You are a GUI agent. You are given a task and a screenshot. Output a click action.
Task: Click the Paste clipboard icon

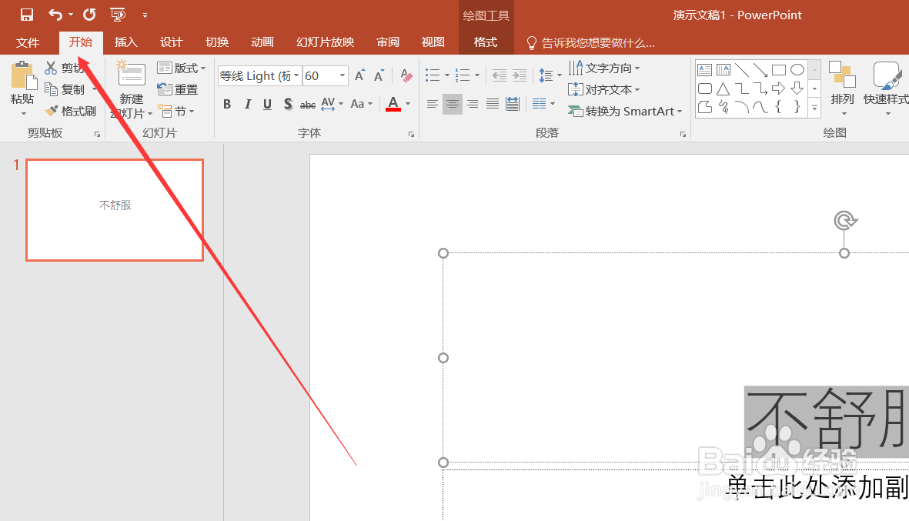click(23, 76)
